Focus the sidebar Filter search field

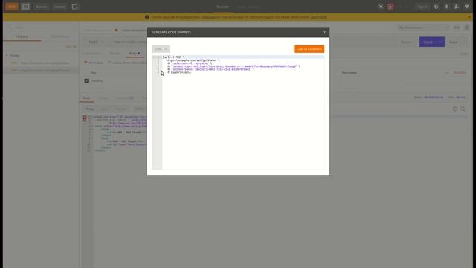[x=41, y=28]
